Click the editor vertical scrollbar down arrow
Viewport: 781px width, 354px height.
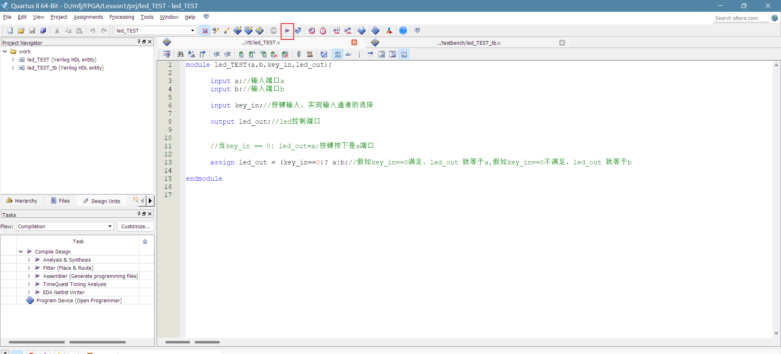point(776,333)
